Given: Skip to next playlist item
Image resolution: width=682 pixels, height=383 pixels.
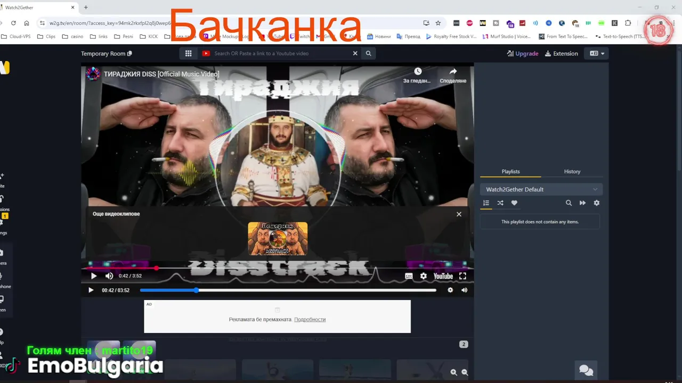Looking at the screenshot, I should 582,203.
